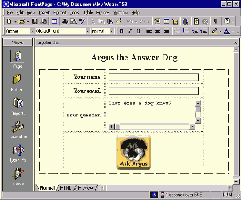This screenshot has width=241, height=200.
Task: Open the Hyperlinks view icon
Action: click(x=18, y=150)
